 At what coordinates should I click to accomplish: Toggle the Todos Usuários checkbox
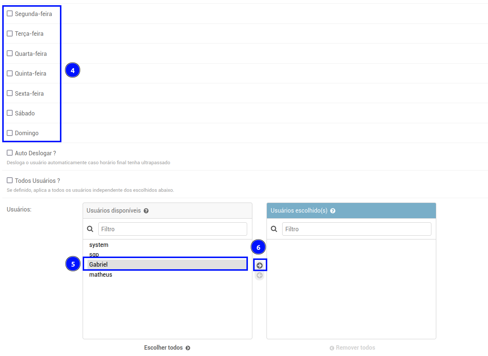tap(10, 181)
